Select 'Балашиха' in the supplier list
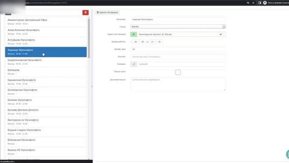The image size is (289, 163). pyautogui.click(x=46, y=72)
